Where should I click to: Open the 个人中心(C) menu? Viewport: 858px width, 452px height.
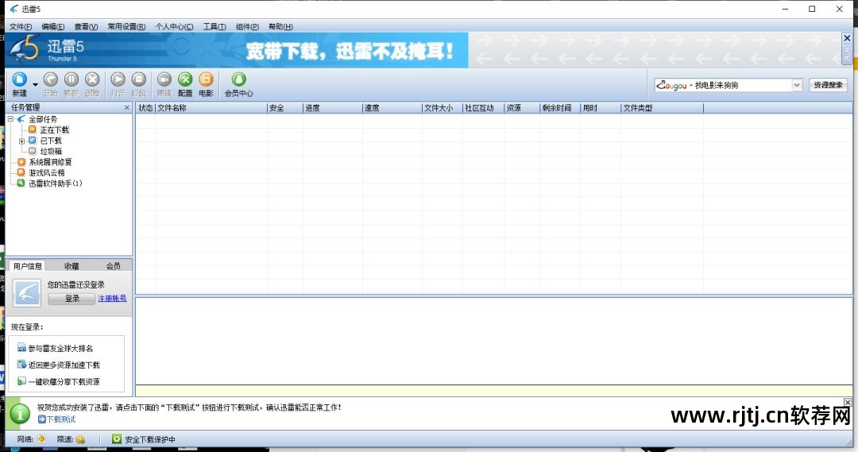(x=174, y=26)
